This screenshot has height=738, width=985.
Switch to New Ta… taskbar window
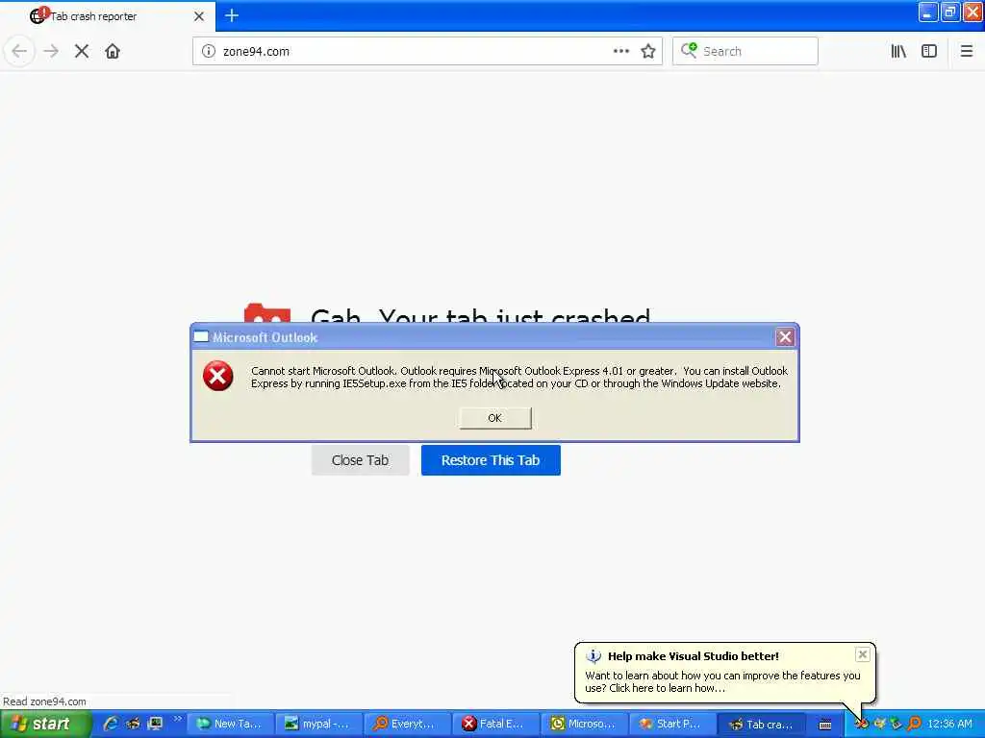(x=231, y=725)
